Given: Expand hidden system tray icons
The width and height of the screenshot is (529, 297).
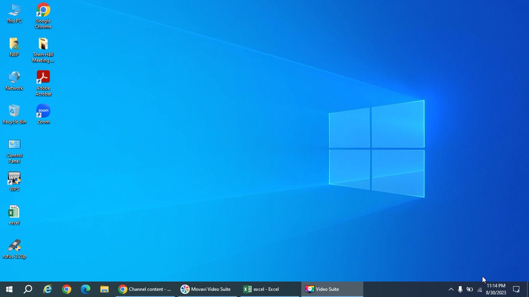Looking at the screenshot, I should (451, 289).
